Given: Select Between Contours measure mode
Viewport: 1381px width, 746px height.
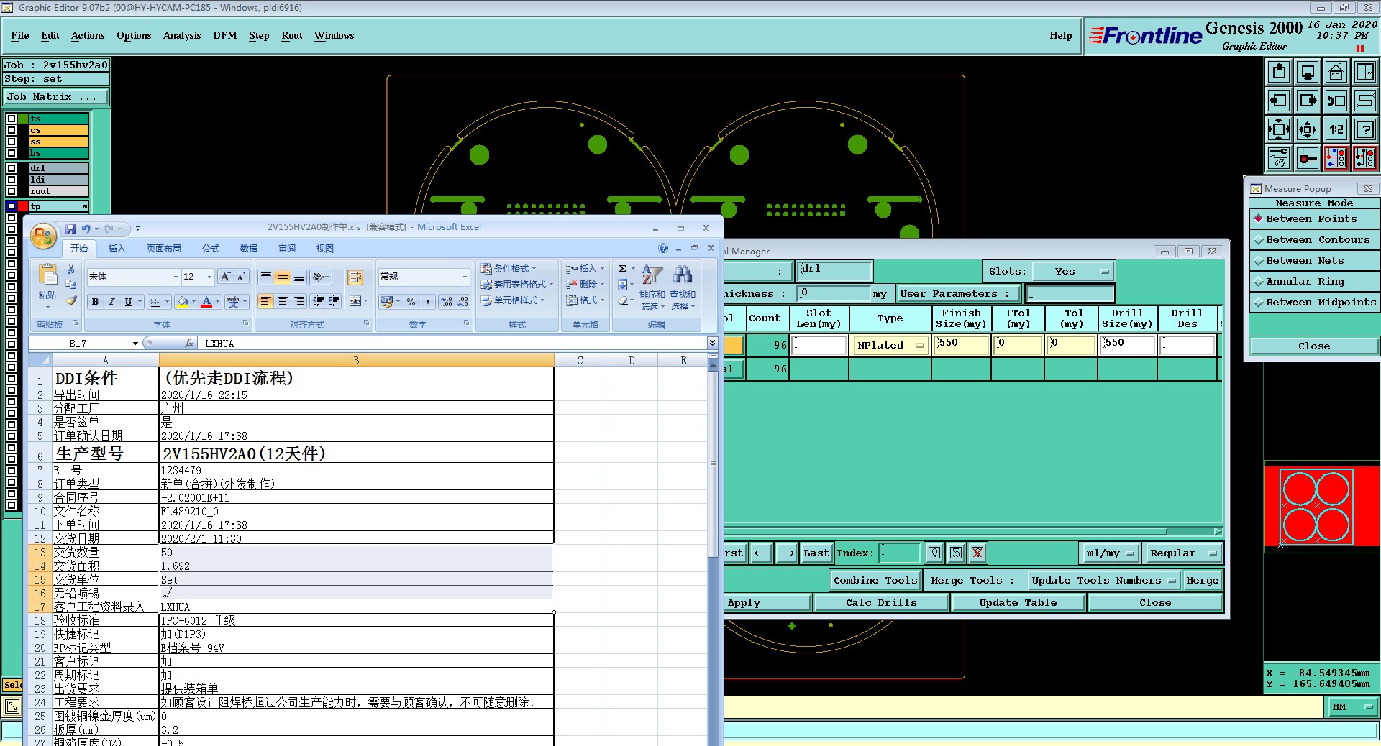Looking at the screenshot, I should tap(1314, 240).
